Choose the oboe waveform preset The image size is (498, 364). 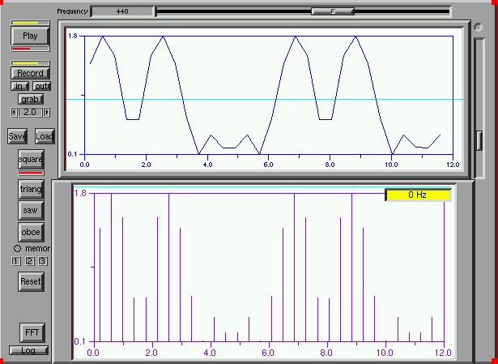pos(31,232)
